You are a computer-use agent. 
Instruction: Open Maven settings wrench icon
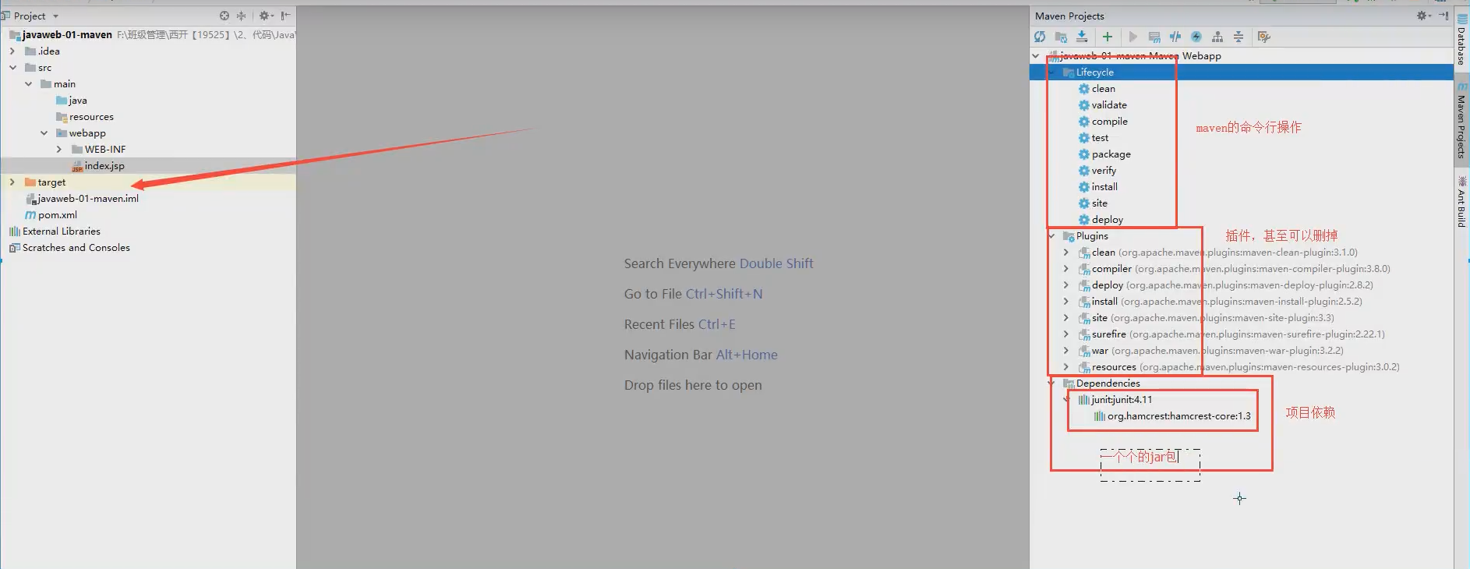click(1264, 37)
